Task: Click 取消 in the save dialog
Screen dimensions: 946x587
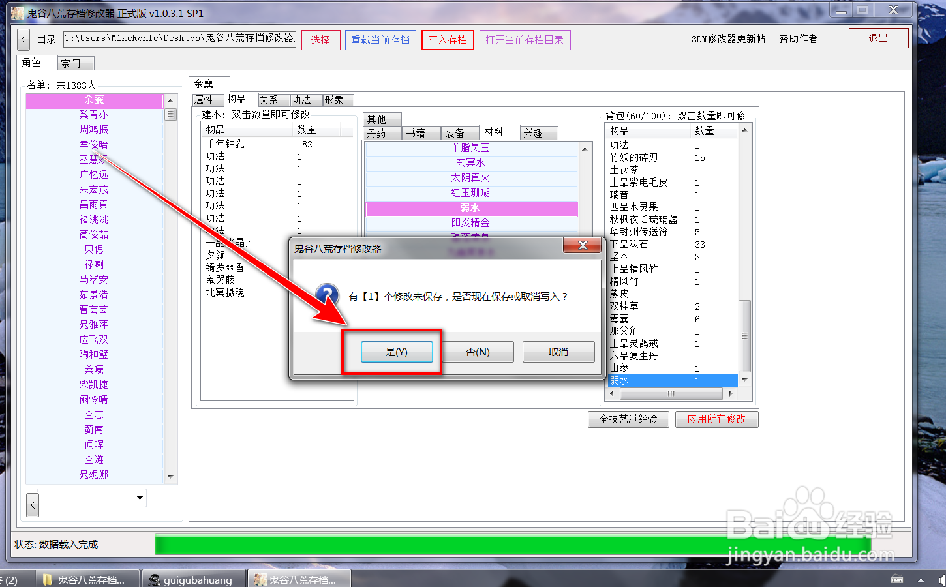Action: pos(558,352)
